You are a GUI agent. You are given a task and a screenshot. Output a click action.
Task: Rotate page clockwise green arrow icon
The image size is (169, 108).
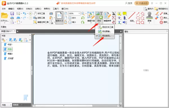click(x=83, y=22)
